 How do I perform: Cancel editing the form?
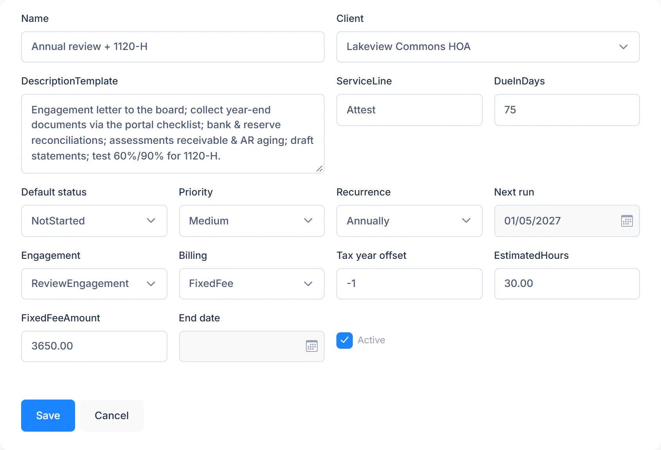[x=112, y=416]
